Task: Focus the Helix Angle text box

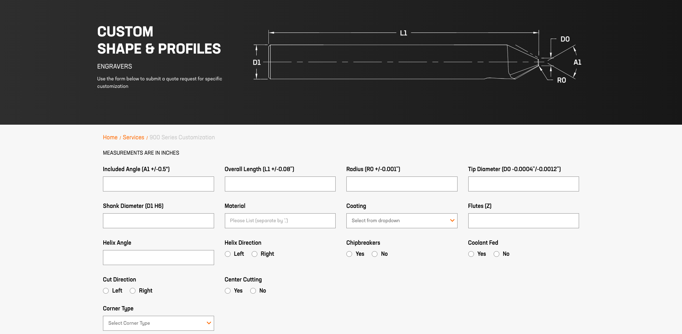Action: [158, 258]
